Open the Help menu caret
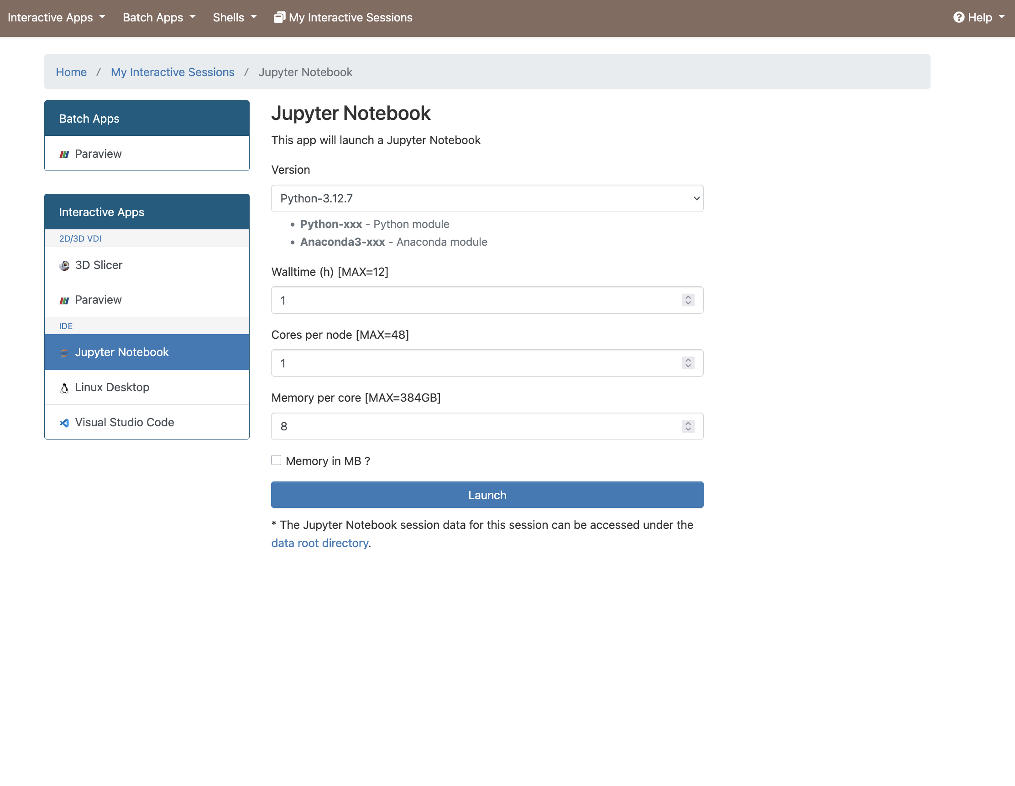The height and width of the screenshot is (786, 1015). [1001, 18]
